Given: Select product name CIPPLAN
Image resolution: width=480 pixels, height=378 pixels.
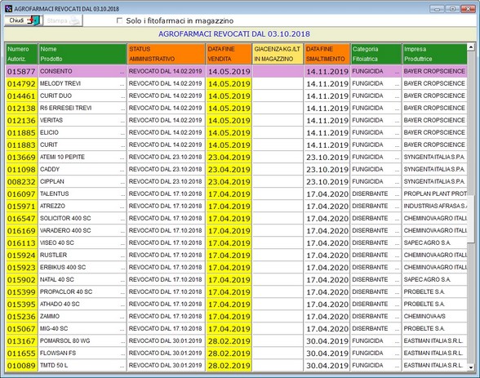Looking at the screenshot, I should [x=52, y=181].
